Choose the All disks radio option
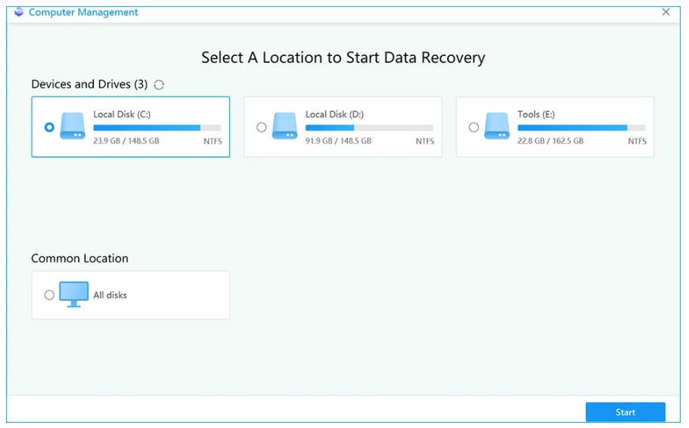Image resolution: width=689 pixels, height=428 pixels. click(49, 295)
